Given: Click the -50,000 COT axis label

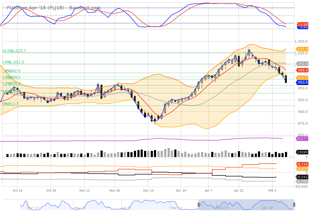Looking at the screenshot, I should (301, 187).
